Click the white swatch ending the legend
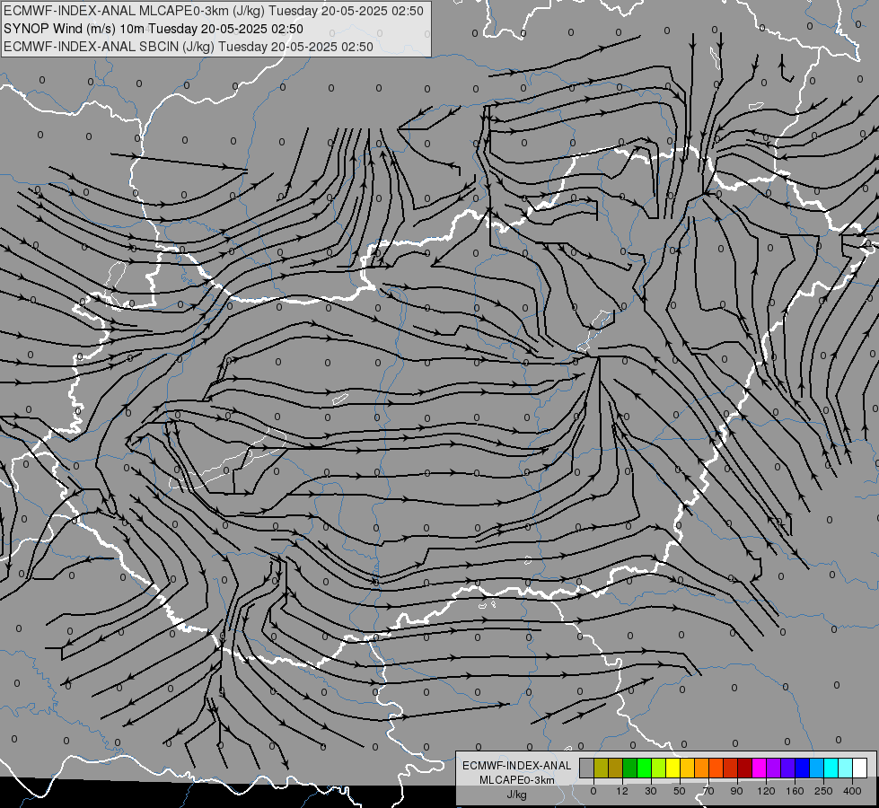Screen dimensions: 879x808 point(860,768)
